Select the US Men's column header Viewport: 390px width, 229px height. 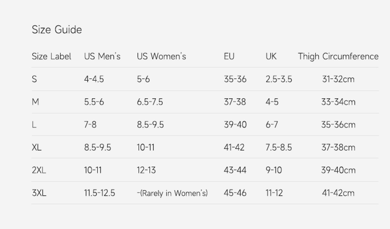(x=102, y=56)
